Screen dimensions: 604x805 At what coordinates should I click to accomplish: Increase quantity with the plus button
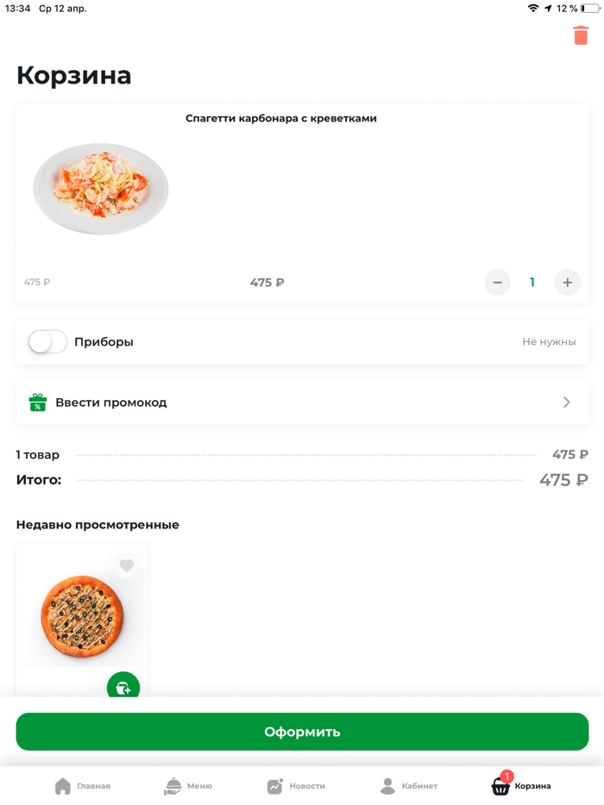(567, 282)
